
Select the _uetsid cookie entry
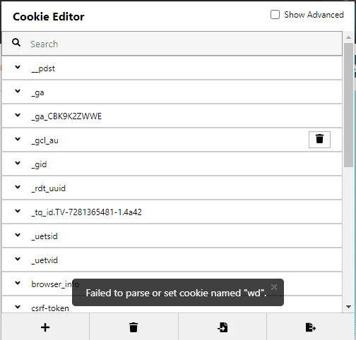coord(172,236)
